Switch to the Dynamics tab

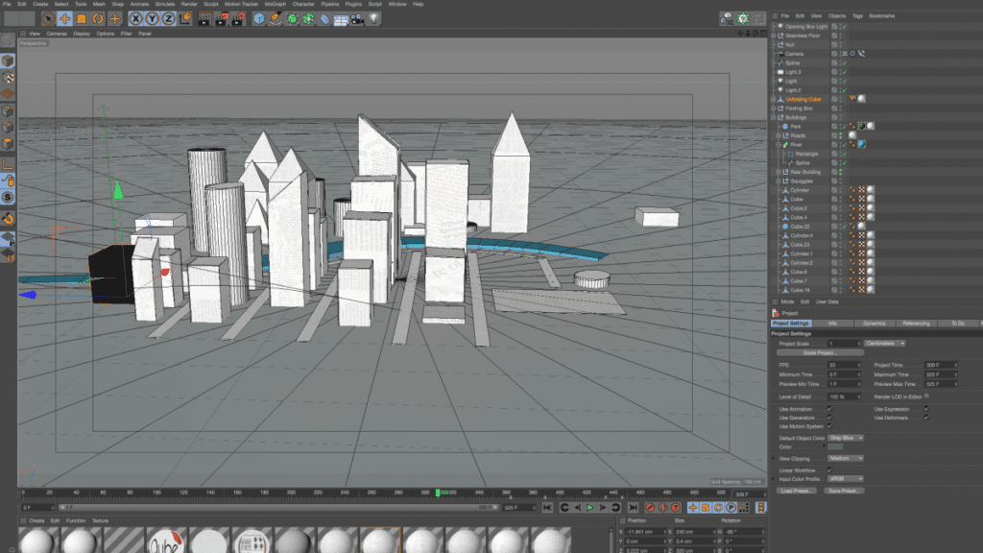coord(874,324)
